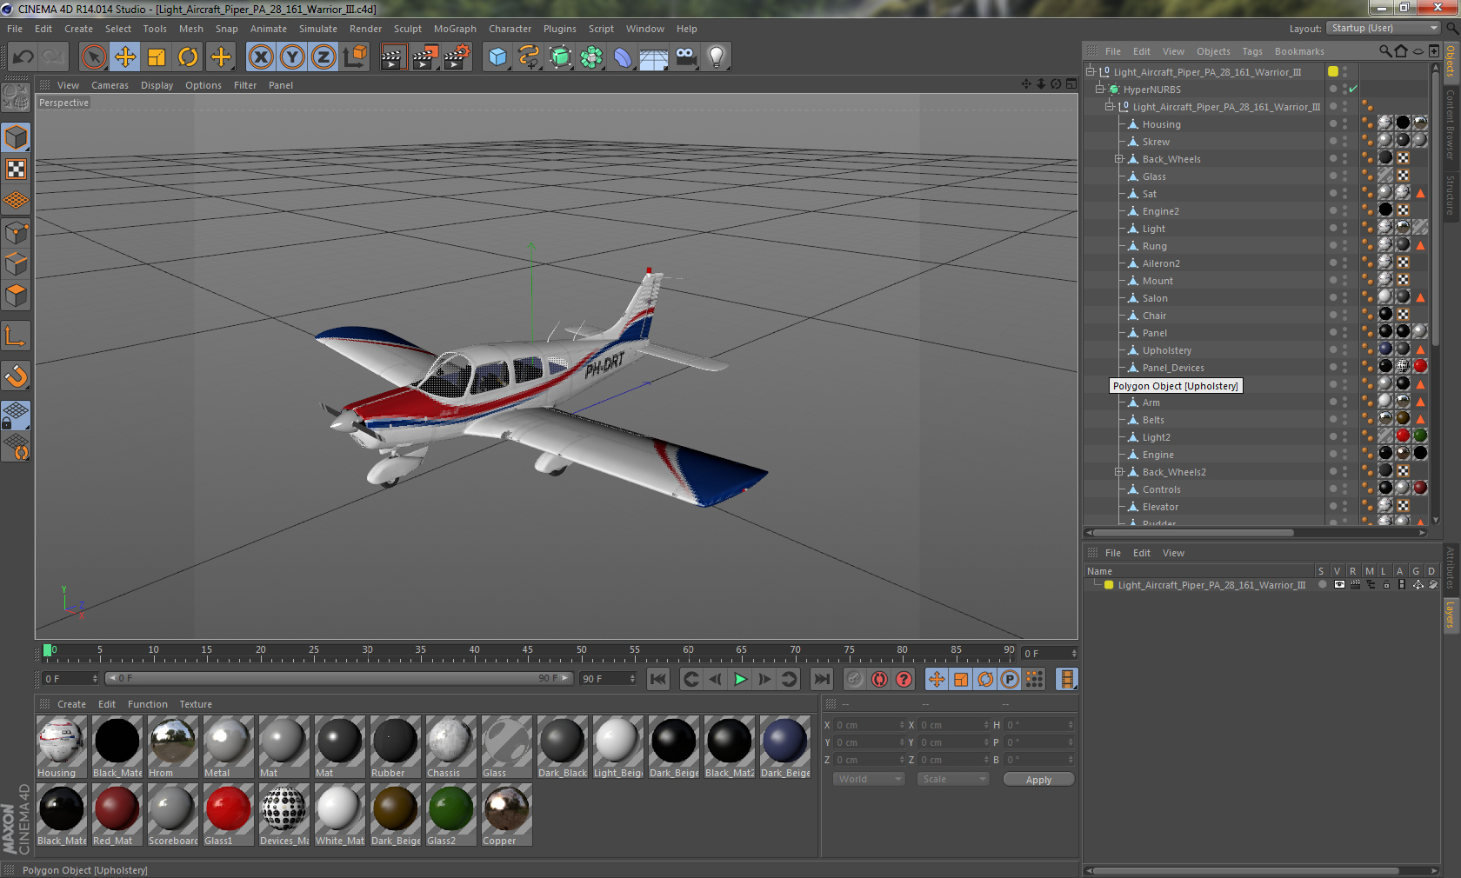Open the spline tools icon
Image resolution: width=1461 pixels, height=878 pixels.
pyautogui.click(x=529, y=57)
